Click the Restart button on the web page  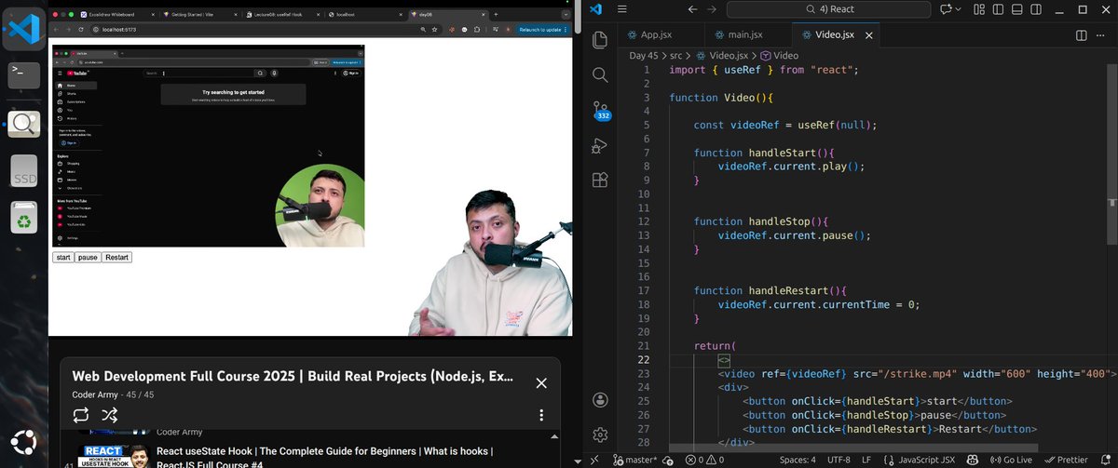[x=116, y=257]
